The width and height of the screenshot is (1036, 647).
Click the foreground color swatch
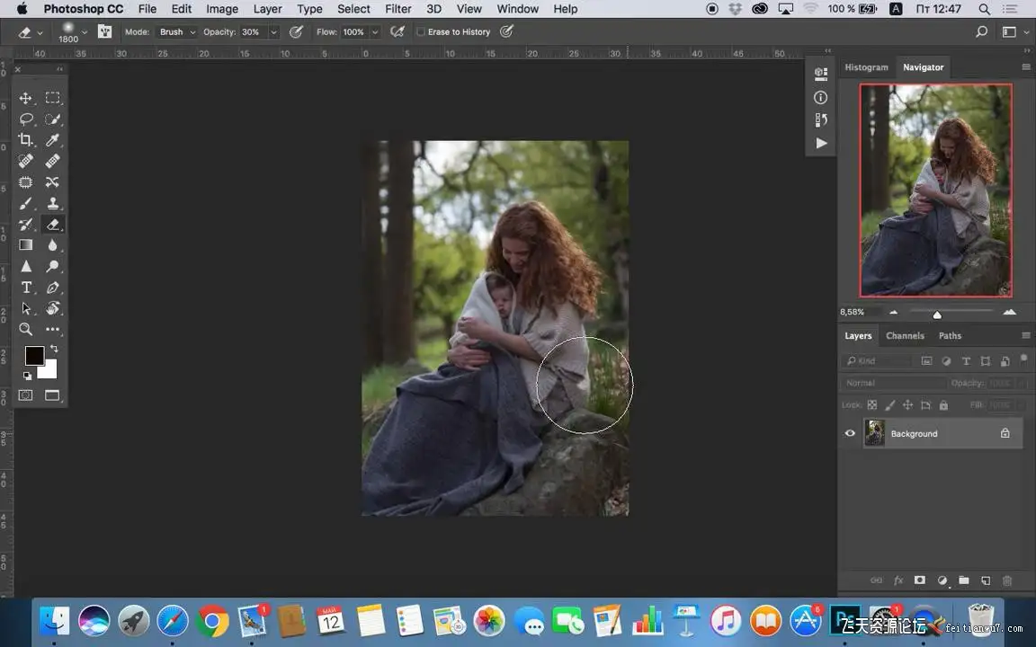(x=34, y=356)
